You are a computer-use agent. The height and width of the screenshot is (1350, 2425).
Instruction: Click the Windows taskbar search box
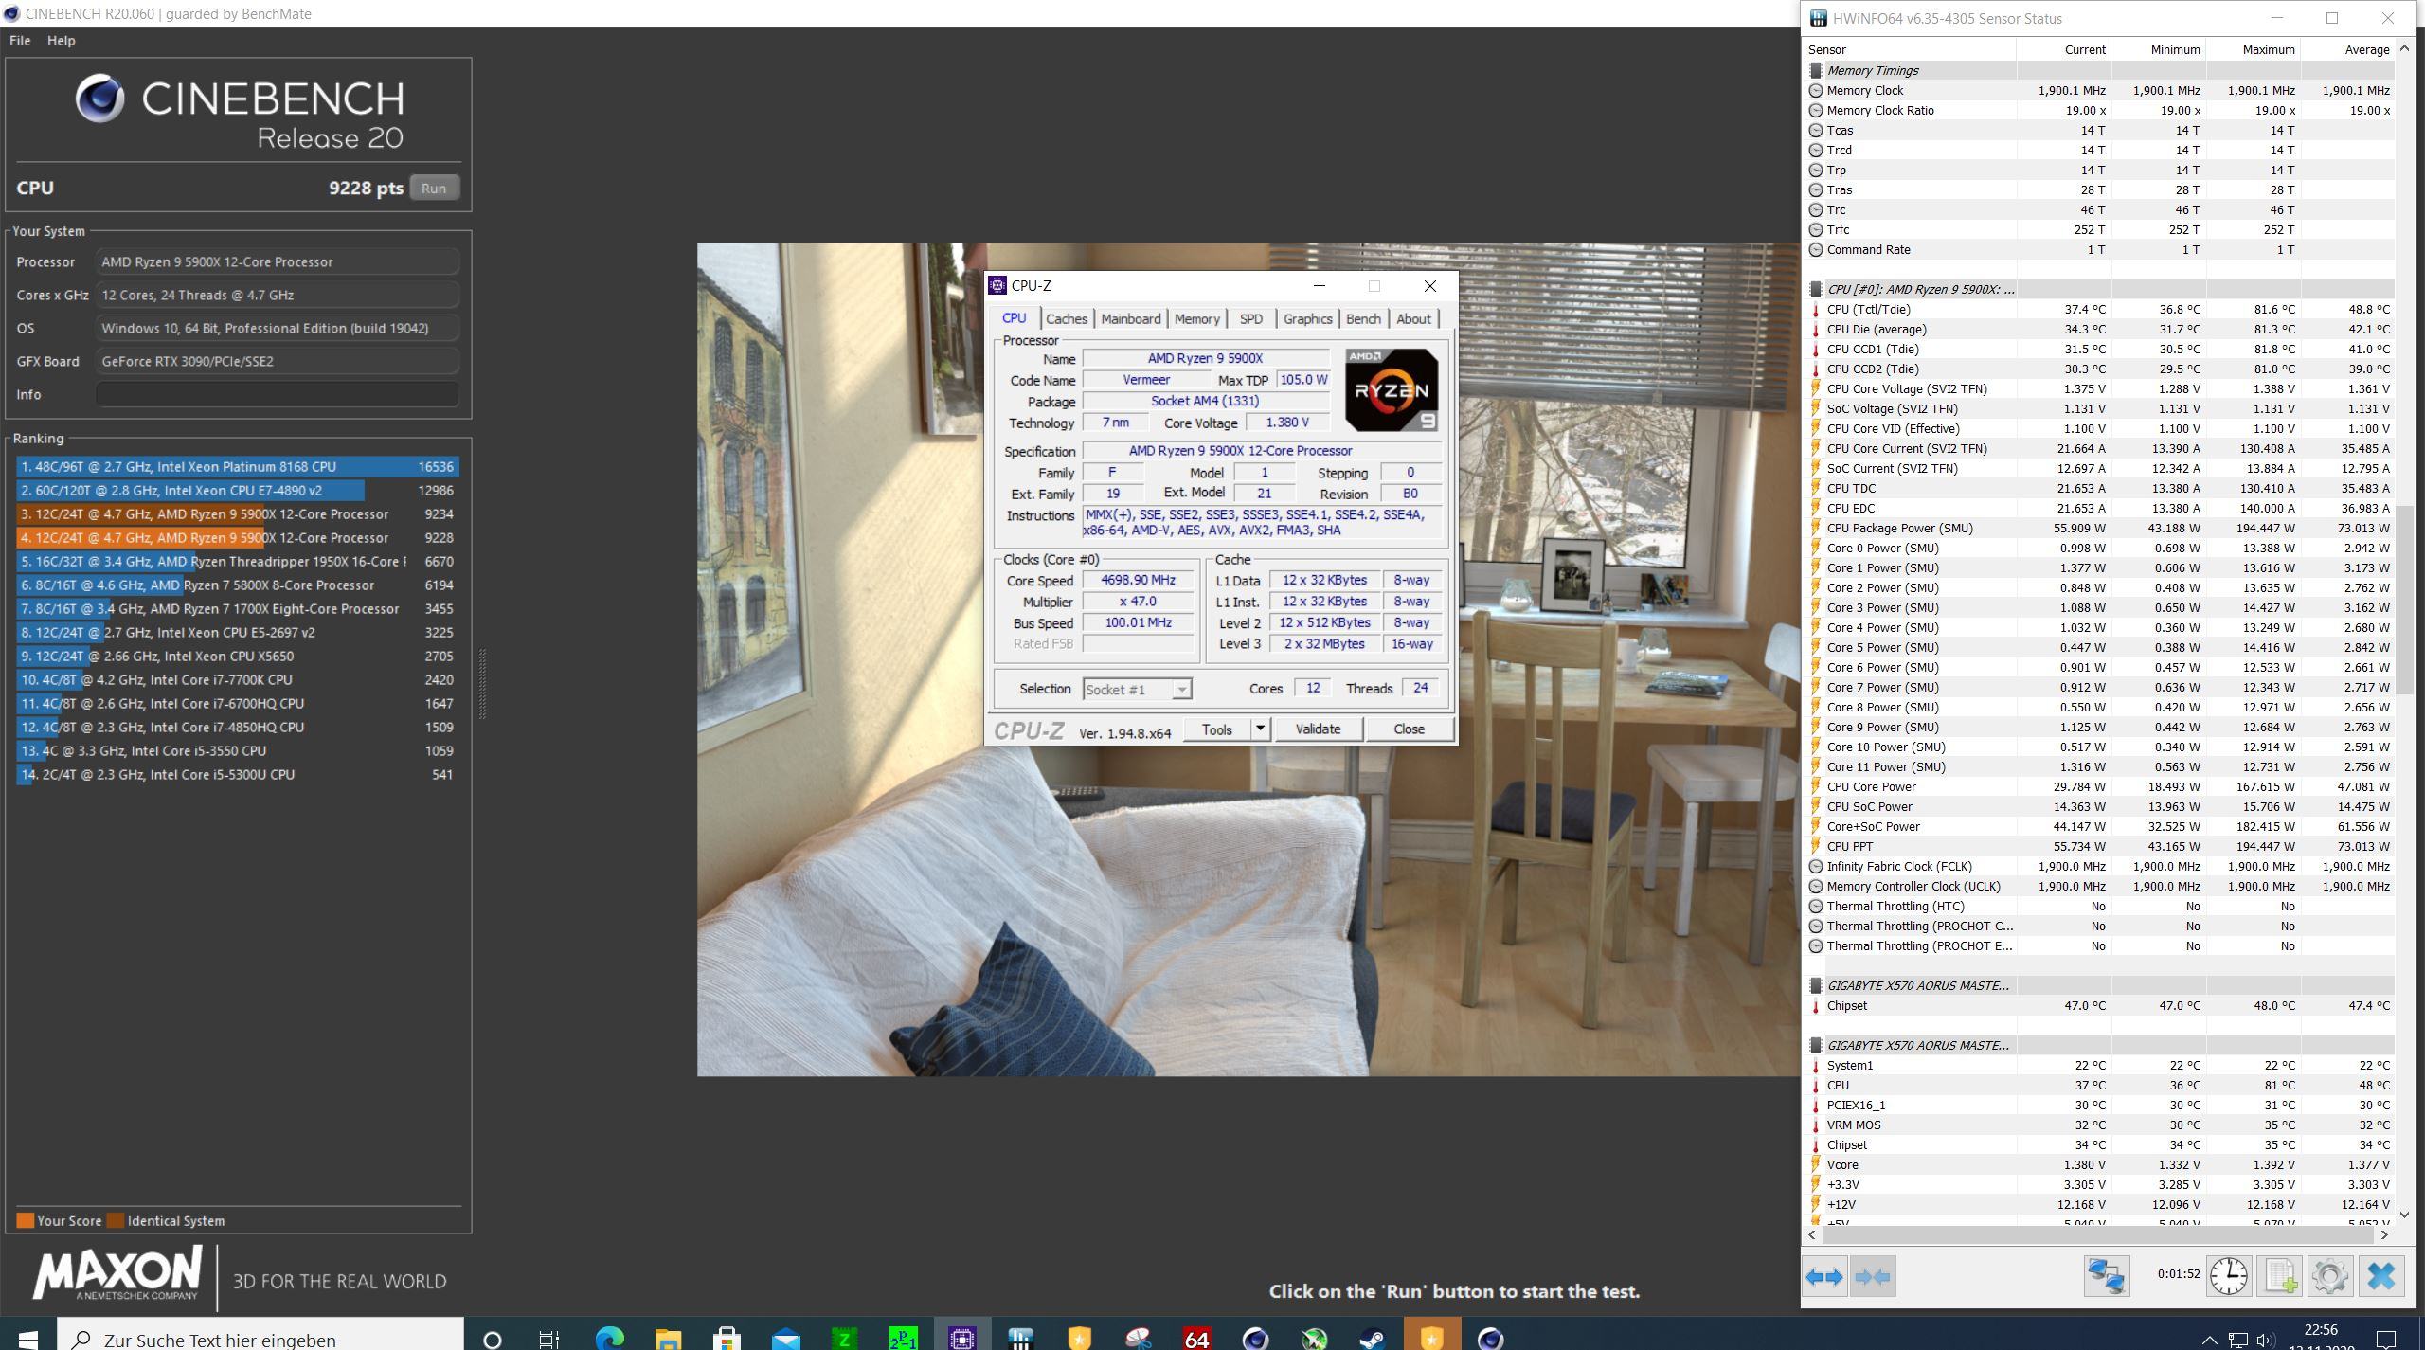(x=260, y=1339)
